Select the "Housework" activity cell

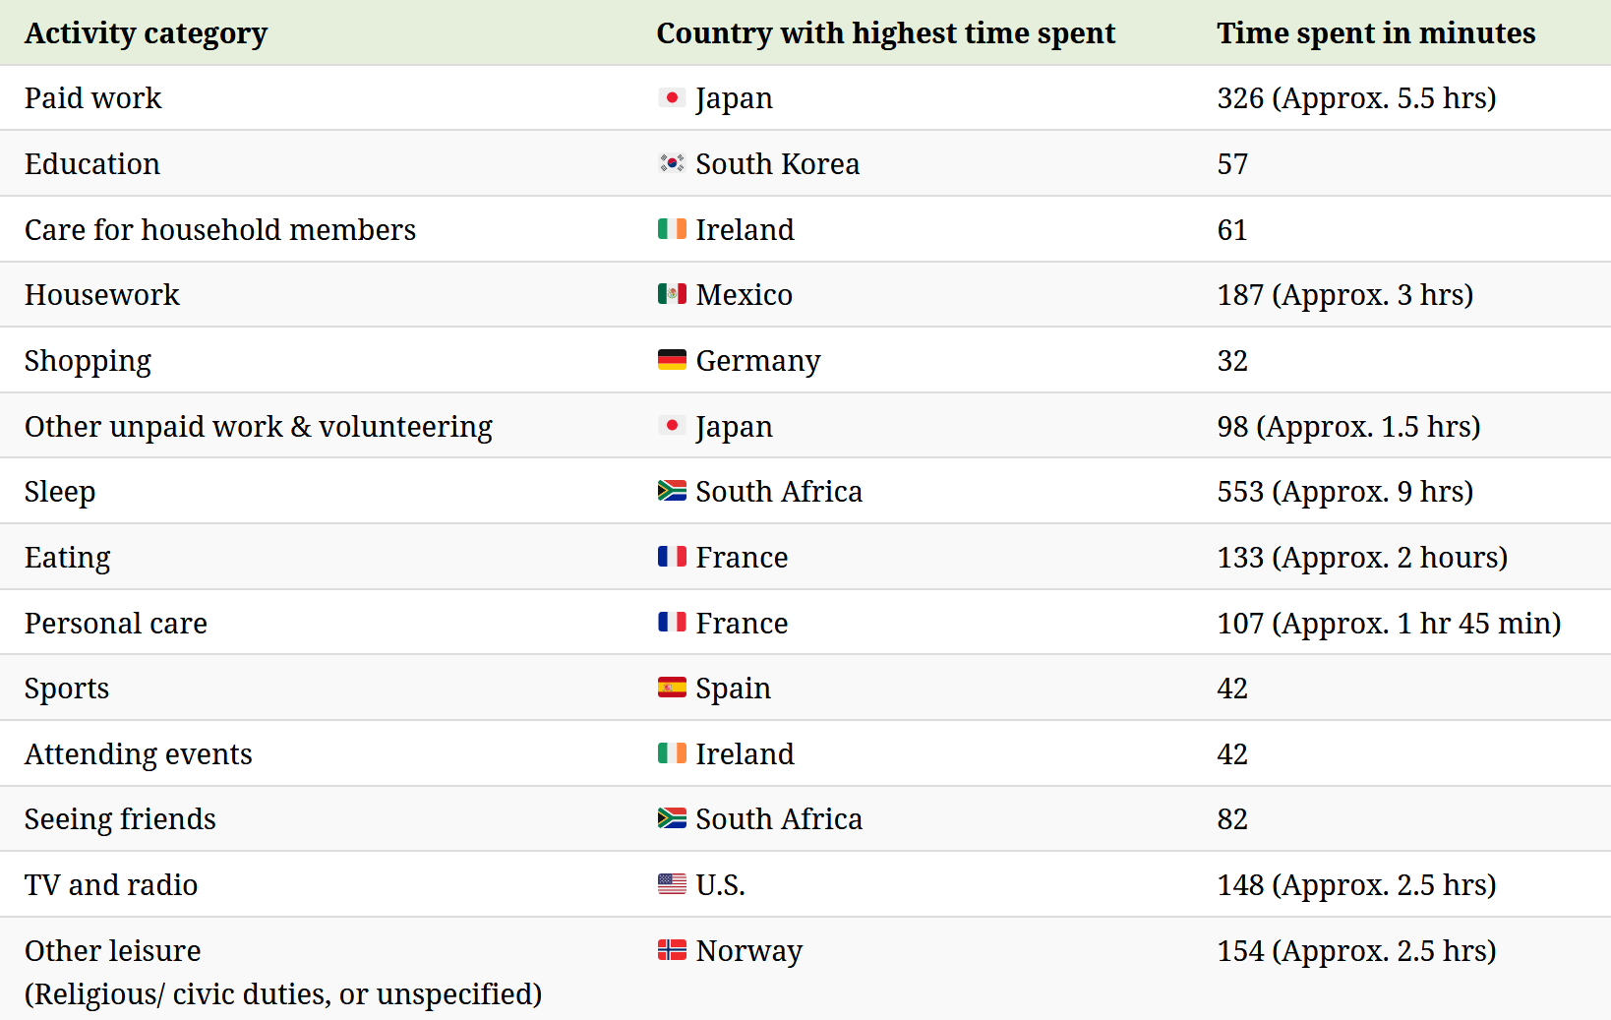[102, 295]
